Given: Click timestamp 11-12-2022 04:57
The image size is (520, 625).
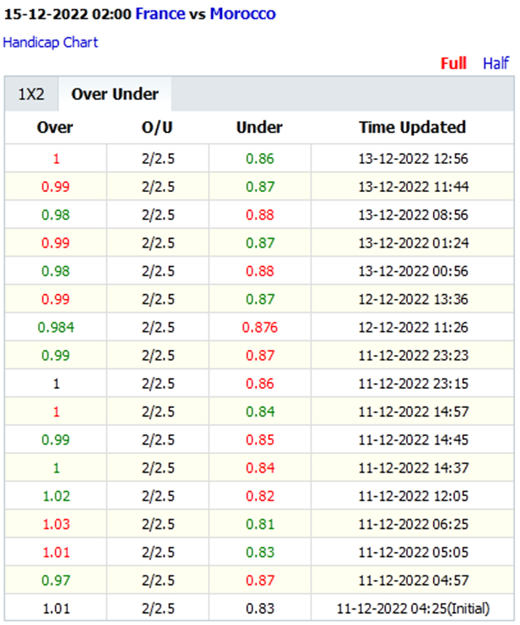Looking at the screenshot, I should click(413, 580).
